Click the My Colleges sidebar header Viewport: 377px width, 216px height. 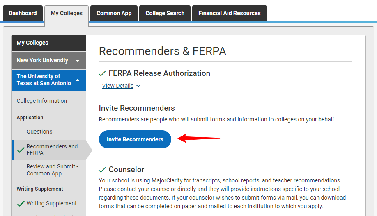(x=32, y=43)
